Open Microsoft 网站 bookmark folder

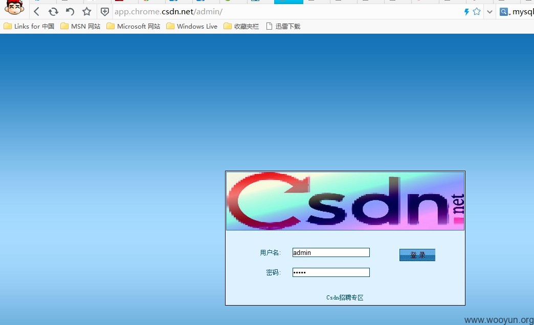tap(133, 26)
